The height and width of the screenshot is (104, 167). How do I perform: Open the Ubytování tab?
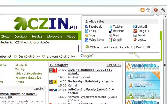click(55, 36)
